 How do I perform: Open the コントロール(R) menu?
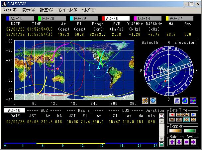[x=67, y=10]
